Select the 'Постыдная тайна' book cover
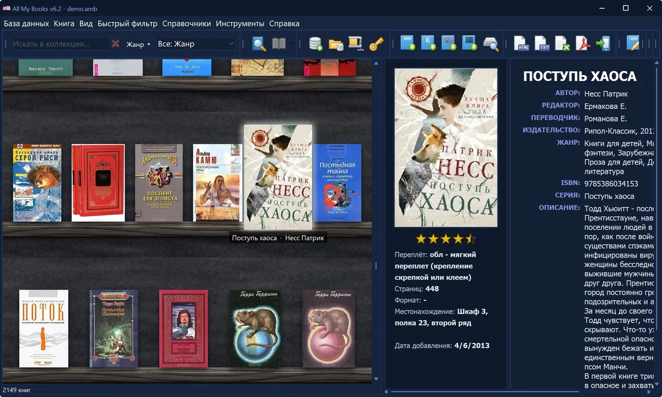The image size is (662, 397). (x=337, y=183)
